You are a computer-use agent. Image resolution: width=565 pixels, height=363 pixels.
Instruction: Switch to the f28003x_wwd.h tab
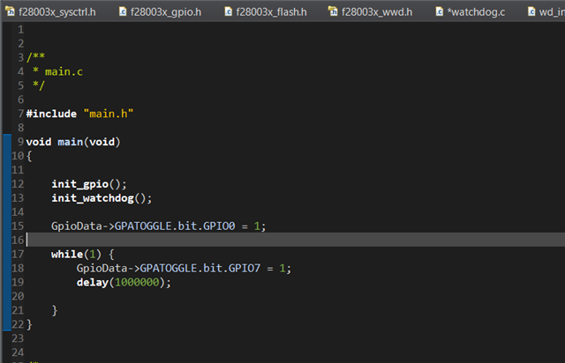(x=378, y=12)
